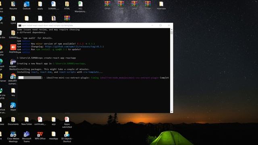
Task: Open the Outlook shortcut on desktop
Action: click(x=27, y=6)
